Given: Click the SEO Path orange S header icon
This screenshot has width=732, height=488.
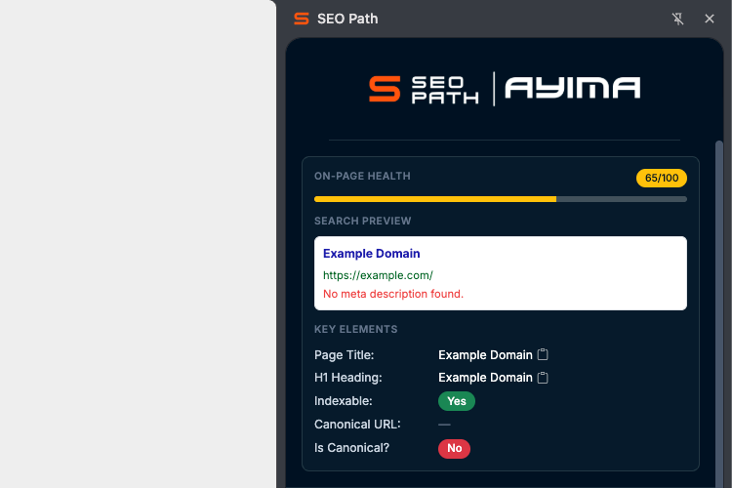Looking at the screenshot, I should 302,19.
